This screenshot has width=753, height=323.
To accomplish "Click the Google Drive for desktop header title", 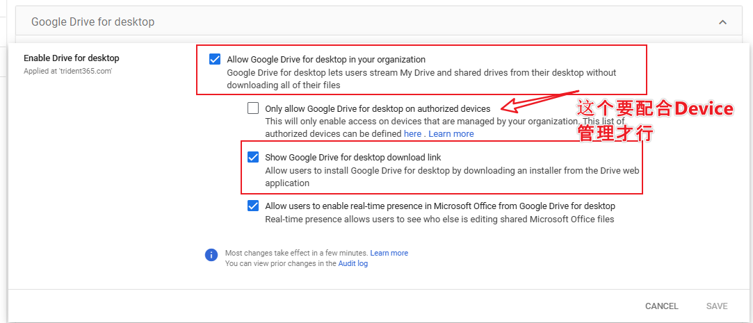I will click(92, 22).
